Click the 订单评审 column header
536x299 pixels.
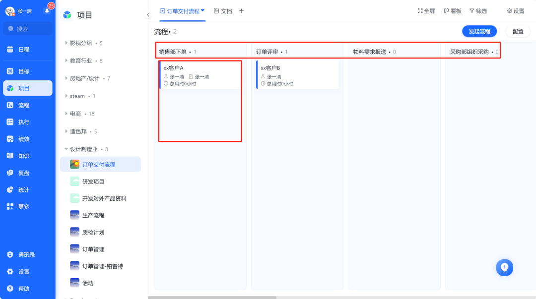pyautogui.click(x=267, y=52)
